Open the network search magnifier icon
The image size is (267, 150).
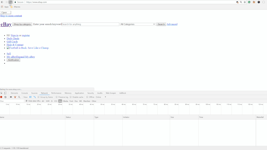click(19, 97)
